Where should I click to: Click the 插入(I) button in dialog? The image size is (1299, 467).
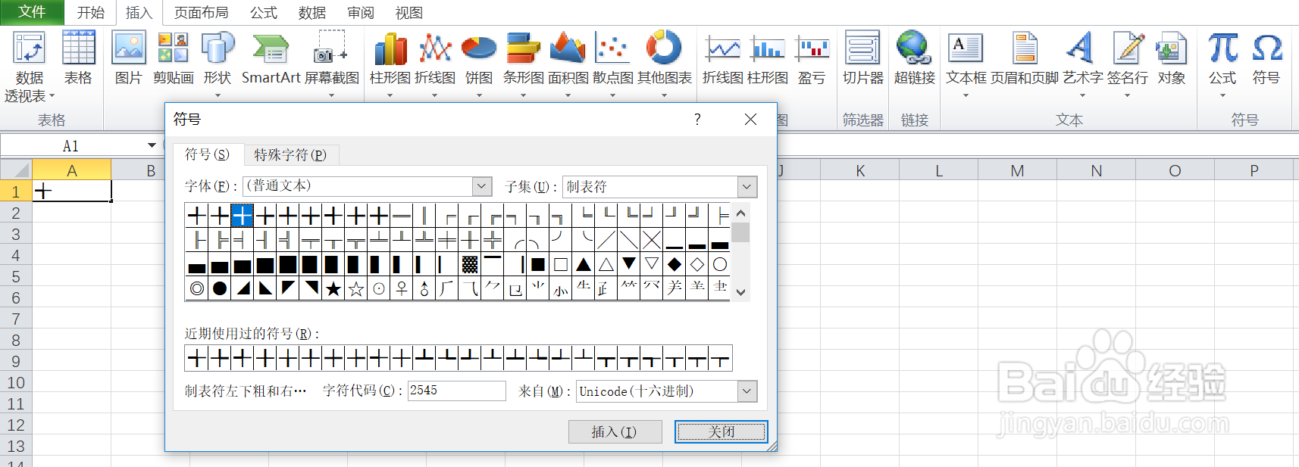(x=615, y=432)
